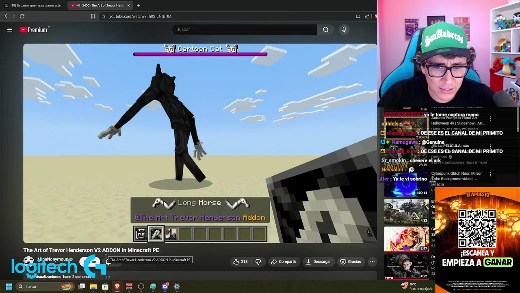Open the Guardianes de la Galaxia thumbnail 23:15
Viewport: 520px width, 293px height.
[x=406, y=157]
